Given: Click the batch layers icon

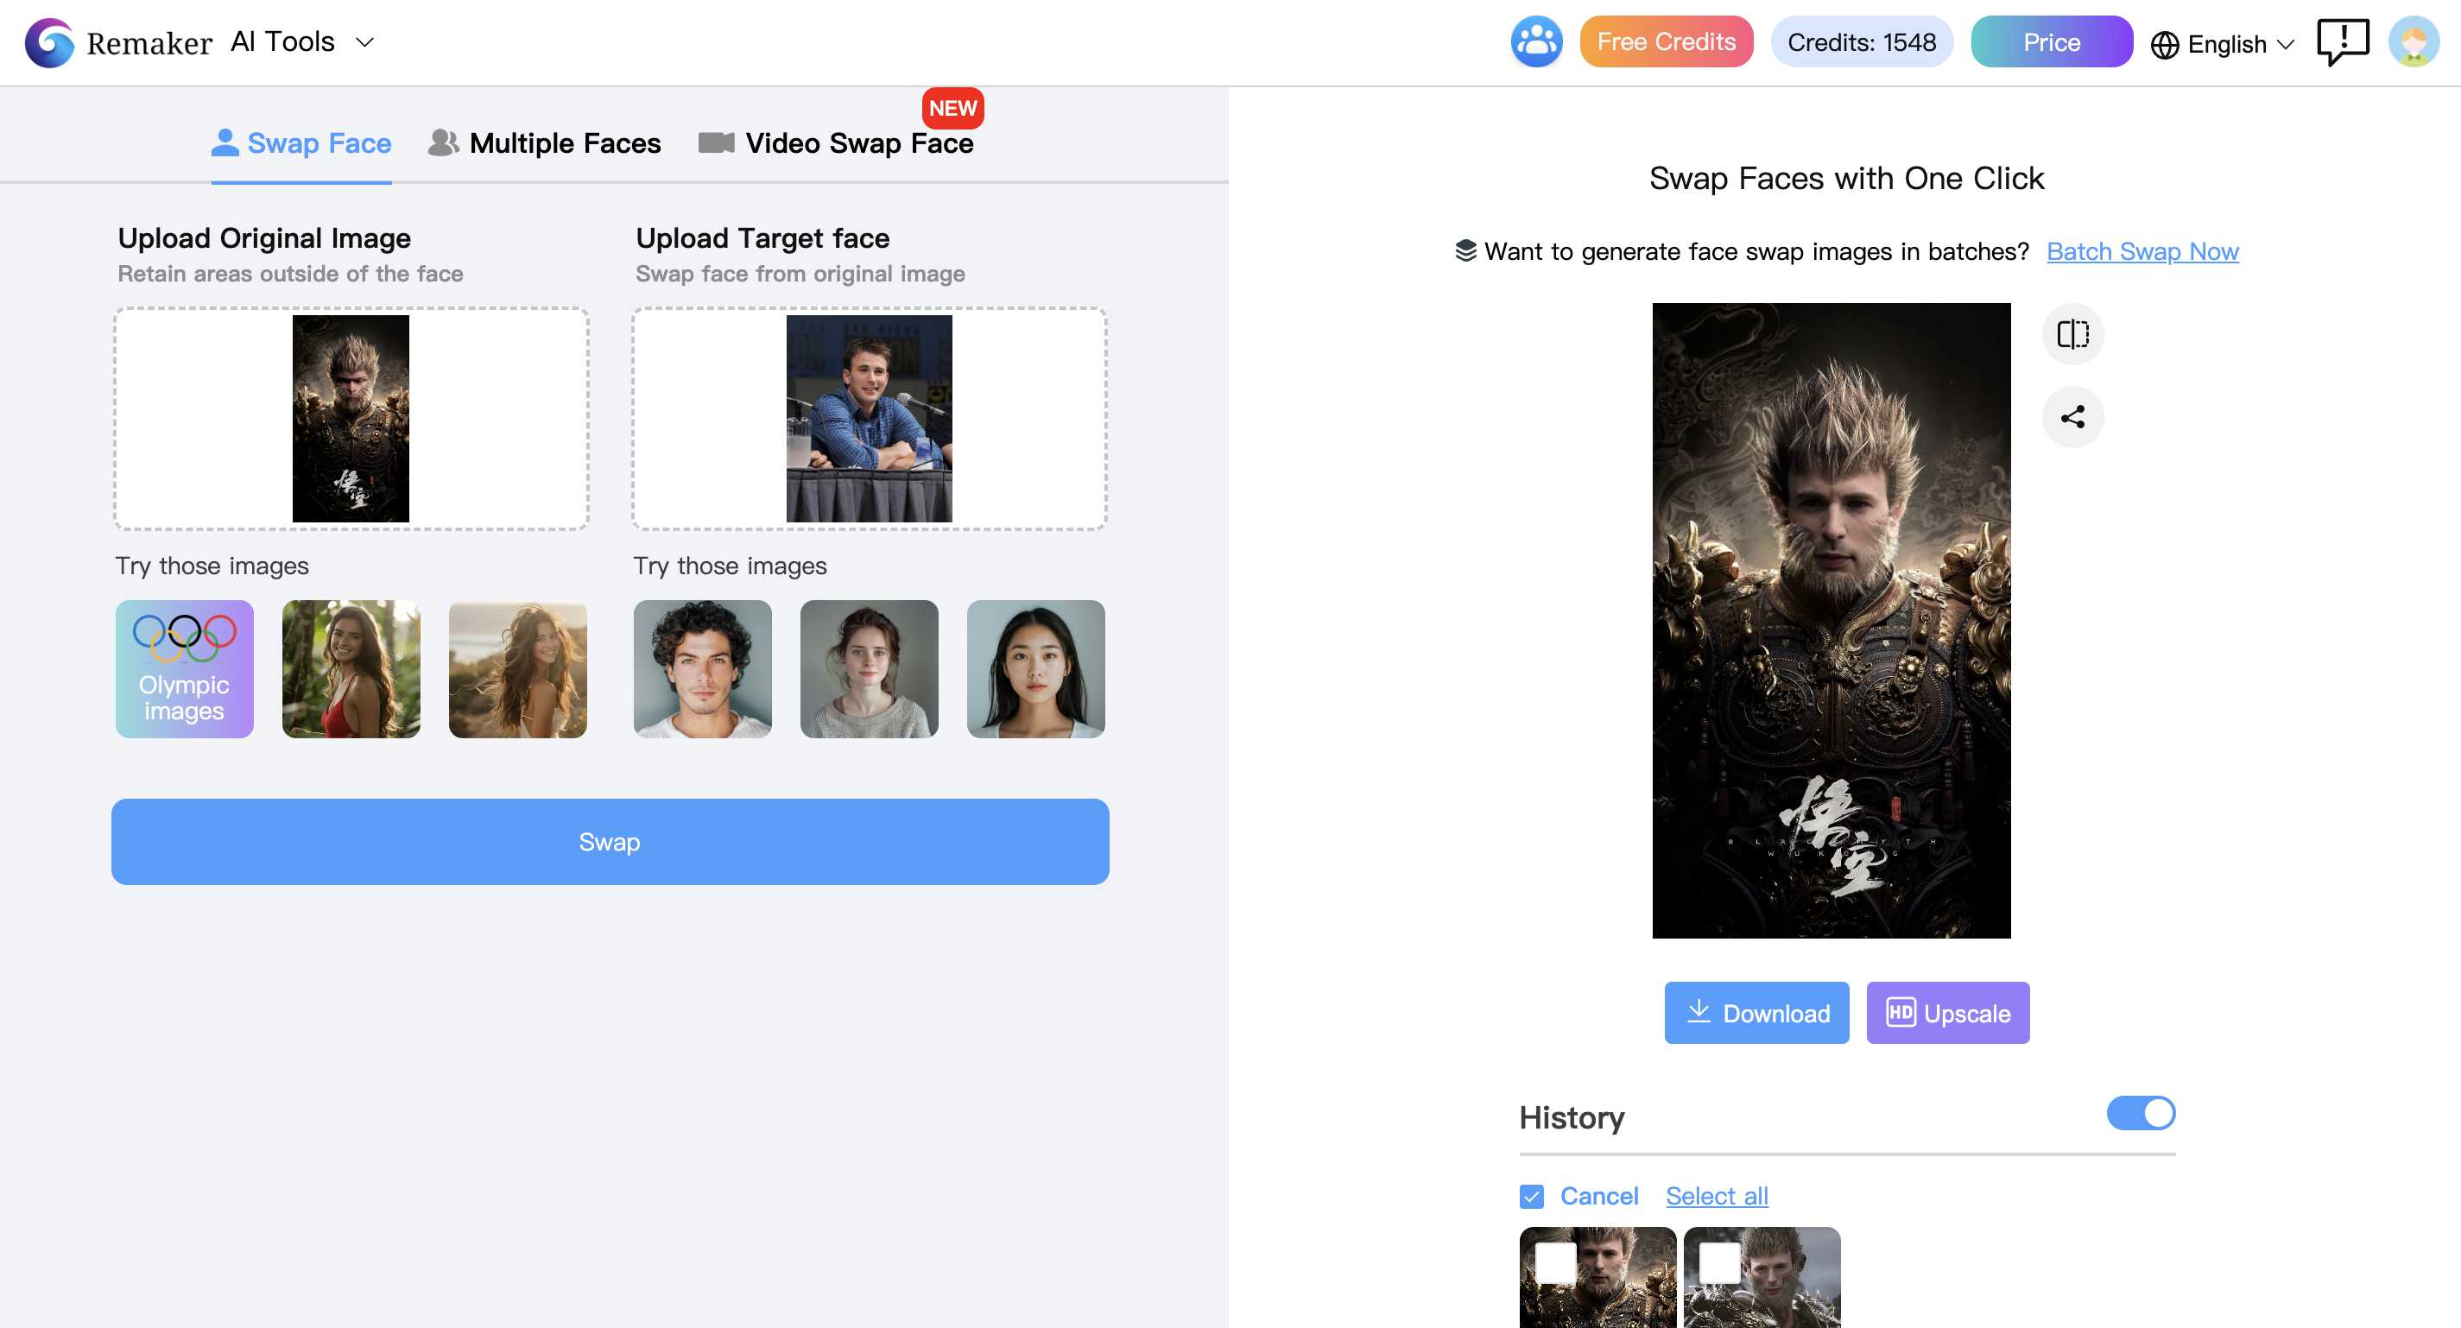Looking at the screenshot, I should (x=1465, y=251).
